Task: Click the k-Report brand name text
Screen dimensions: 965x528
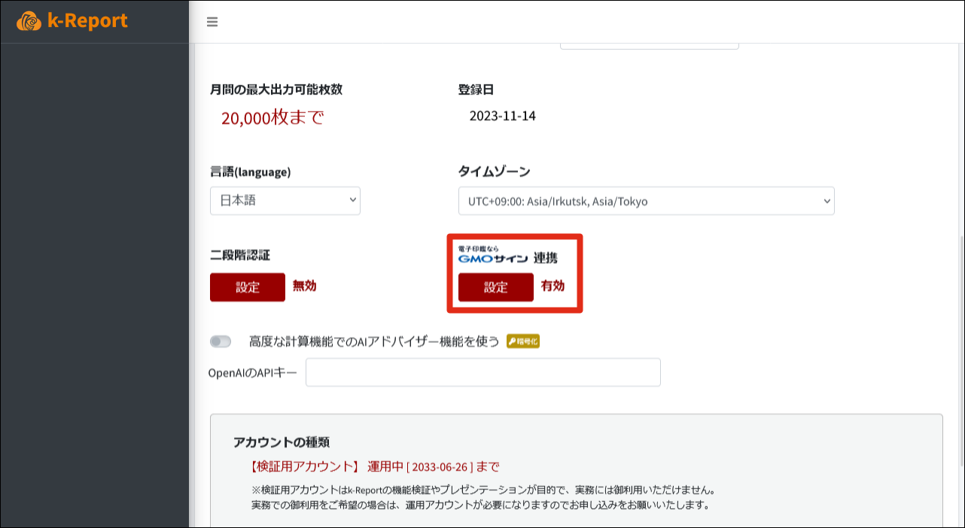Action: click(x=87, y=21)
